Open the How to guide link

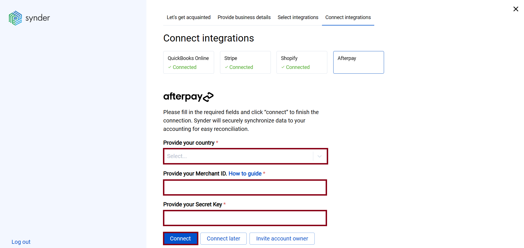click(245, 173)
